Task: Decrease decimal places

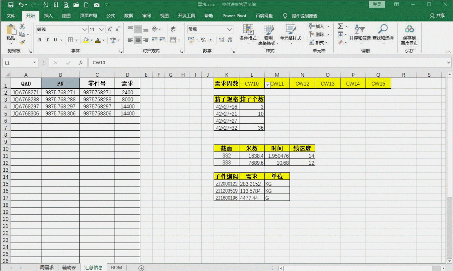Action: click(229, 40)
